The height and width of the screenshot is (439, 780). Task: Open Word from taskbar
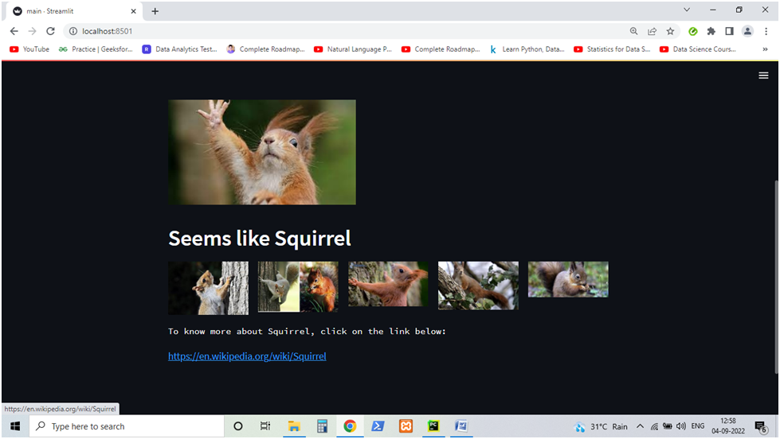[461, 426]
